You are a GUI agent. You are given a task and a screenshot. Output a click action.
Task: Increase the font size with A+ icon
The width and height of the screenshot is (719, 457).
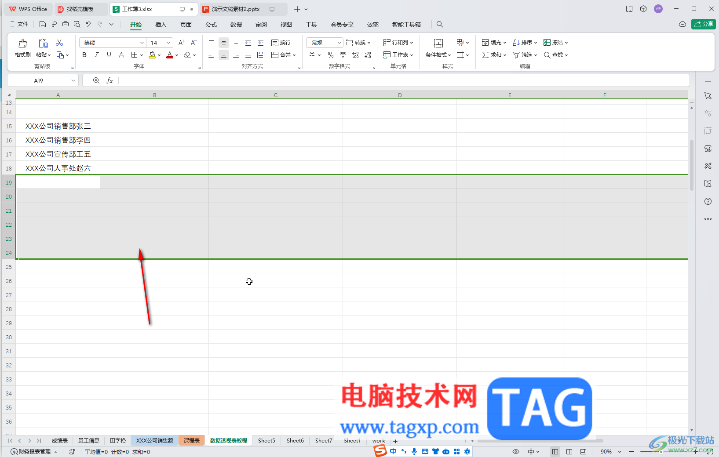[182, 43]
